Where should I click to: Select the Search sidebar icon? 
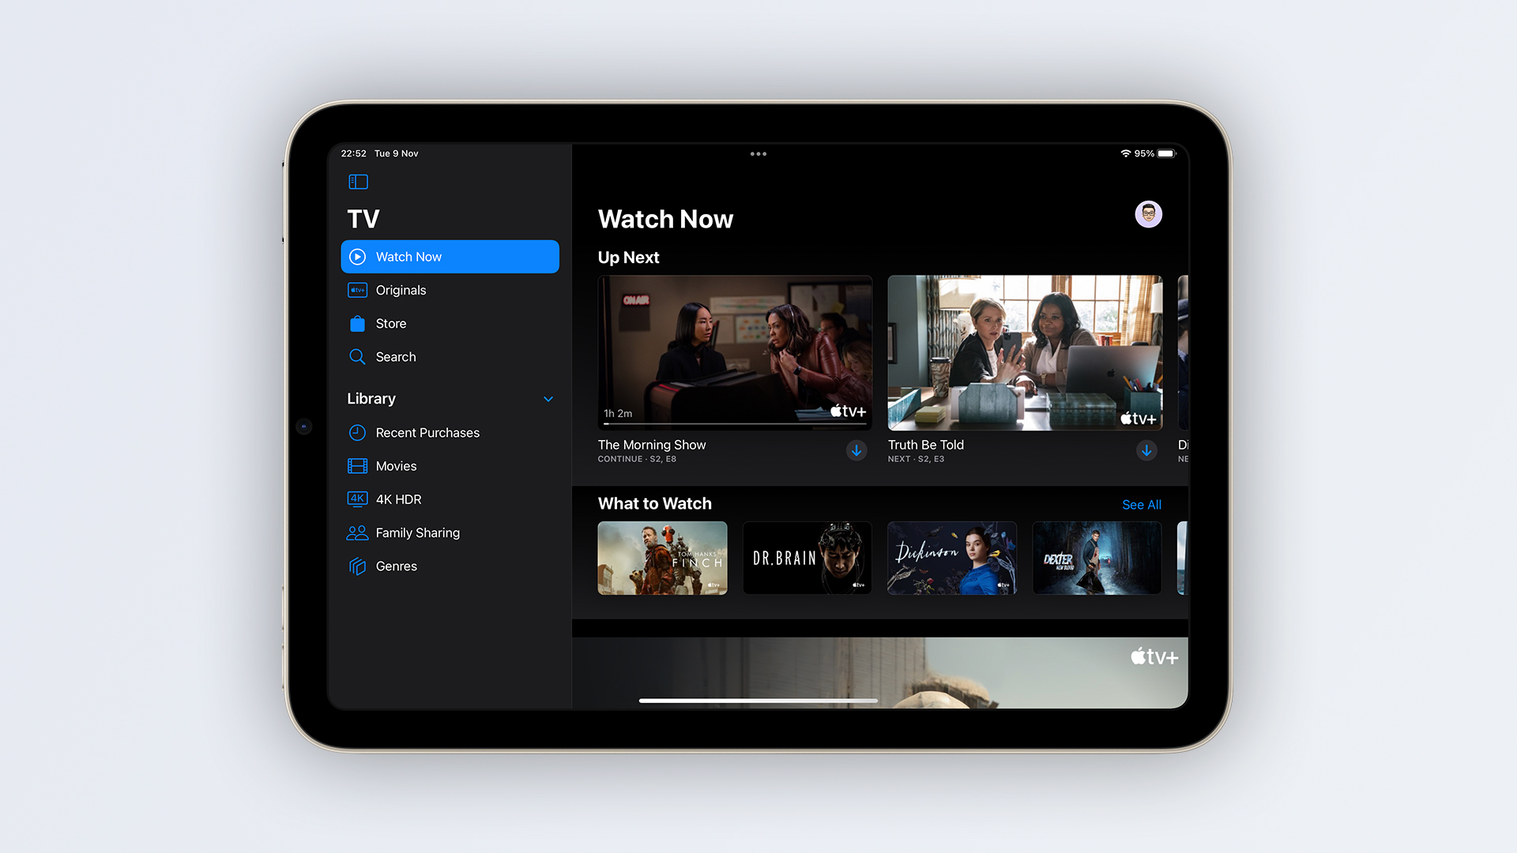pyautogui.click(x=359, y=356)
